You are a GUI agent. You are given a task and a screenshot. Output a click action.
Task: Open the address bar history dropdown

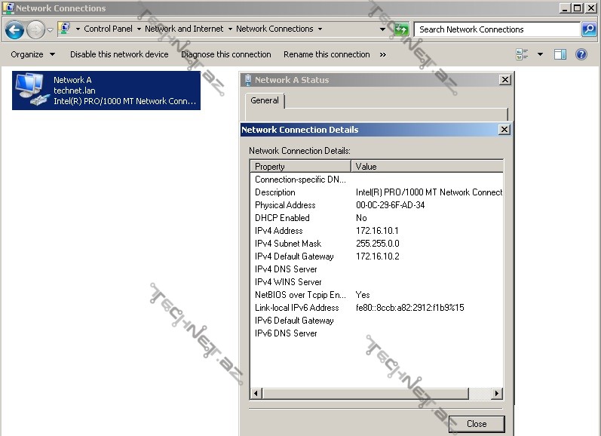tap(383, 29)
